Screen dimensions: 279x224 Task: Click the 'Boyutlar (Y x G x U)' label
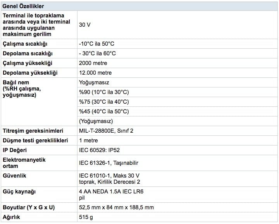[29, 207]
